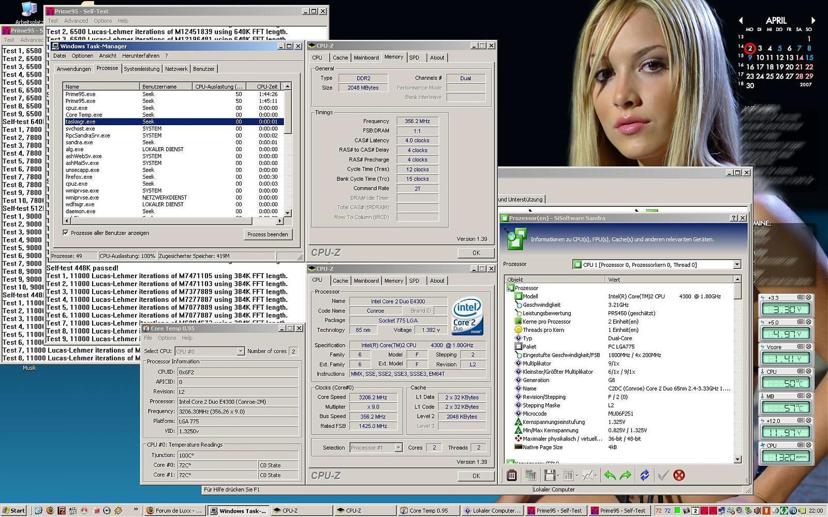
Task: Open the Ansicht menu in Task Manager
Action: 108,56
